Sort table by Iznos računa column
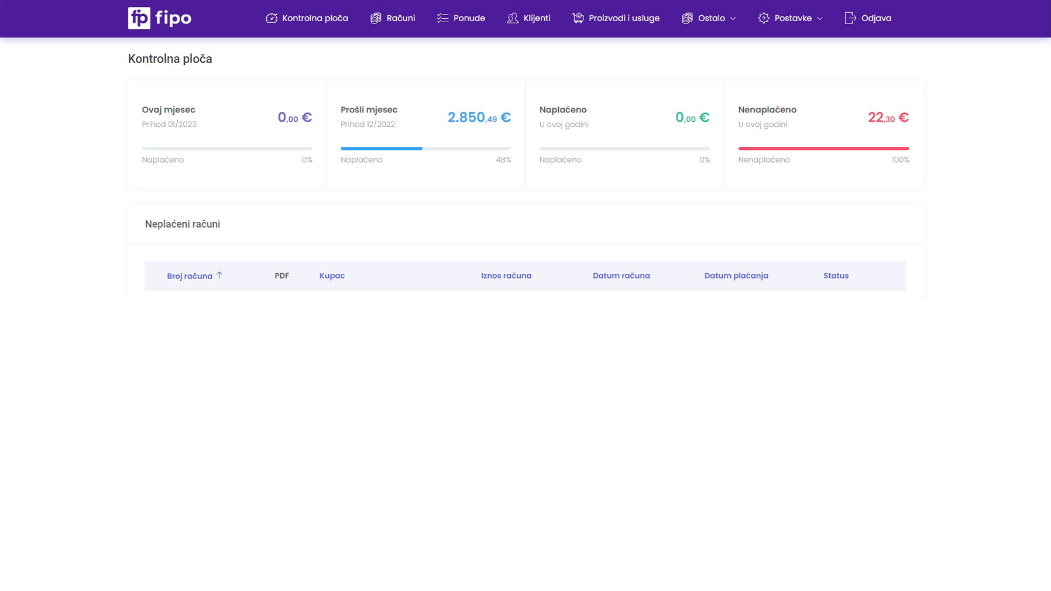Viewport: 1051px width, 591px height. 506,276
